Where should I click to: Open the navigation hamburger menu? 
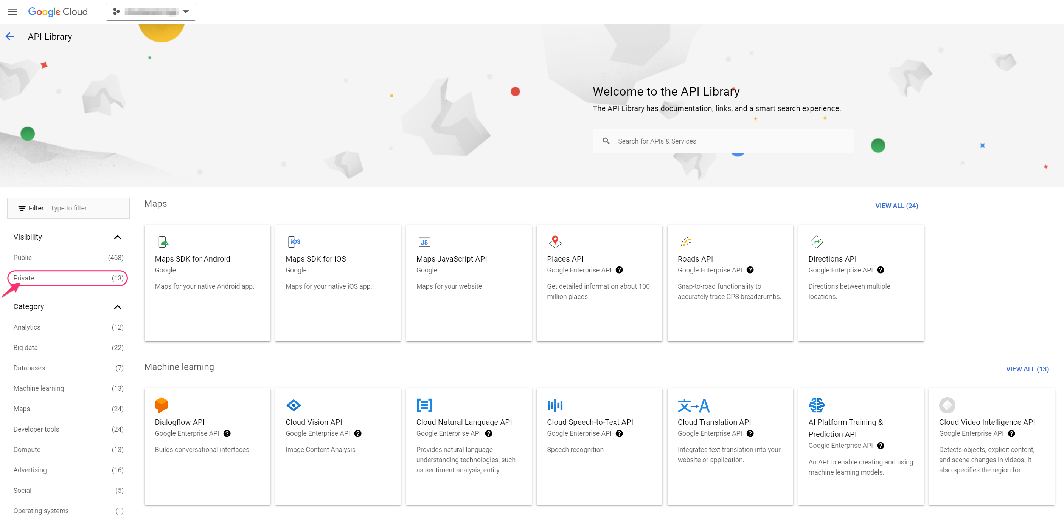pyautogui.click(x=12, y=12)
